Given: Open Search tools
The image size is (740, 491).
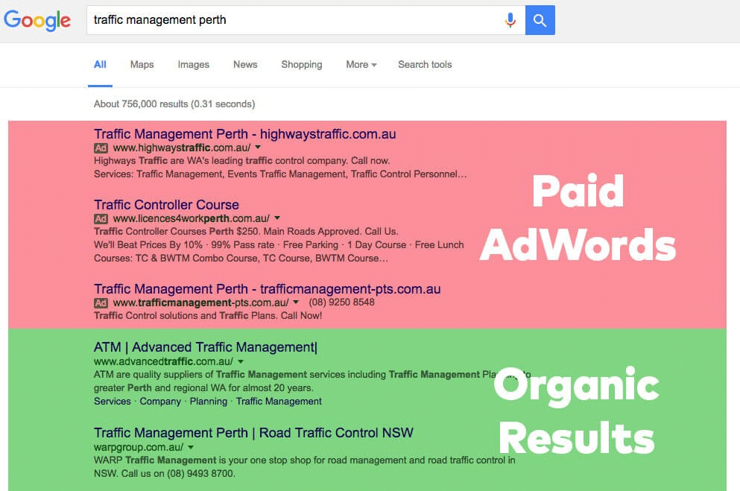Looking at the screenshot, I should click(x=425, y=65).
